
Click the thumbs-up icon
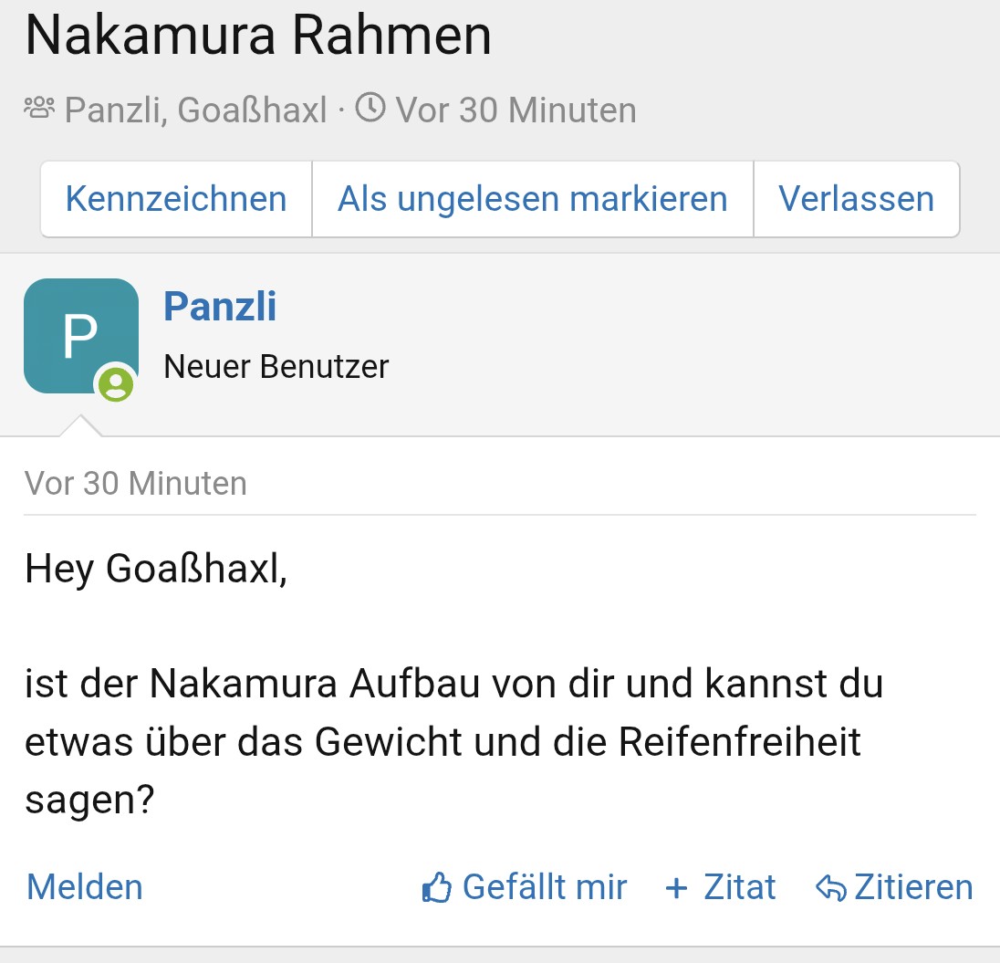click(437, 888)
